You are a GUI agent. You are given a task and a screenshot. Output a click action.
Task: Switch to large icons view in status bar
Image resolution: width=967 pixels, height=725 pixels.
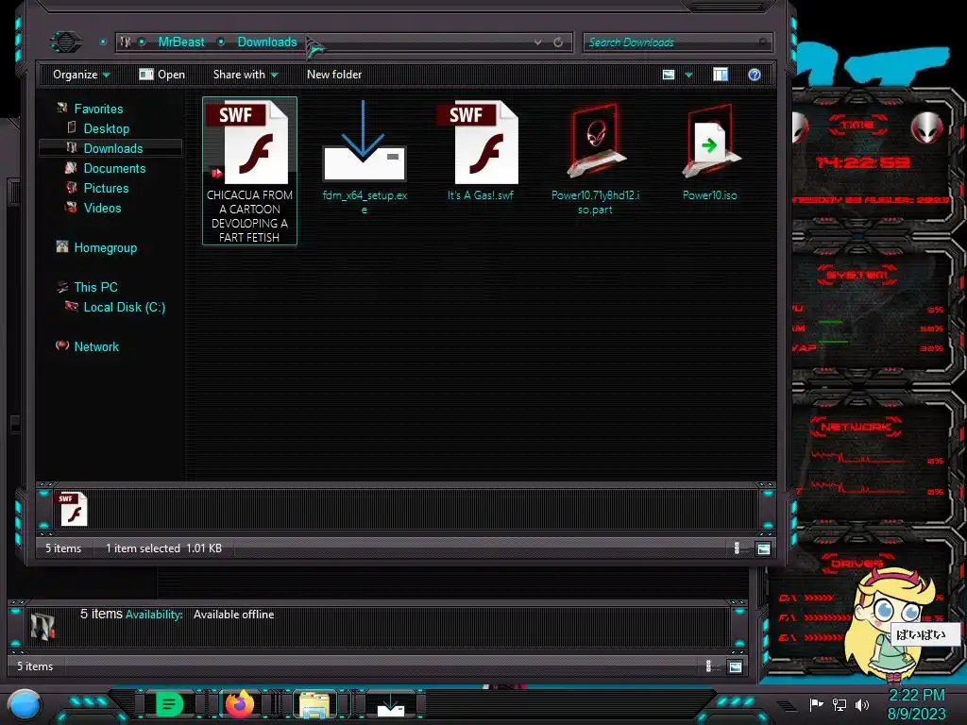tap(763, 548)
